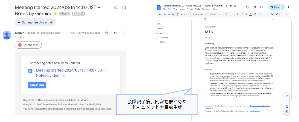Open the text color picker
Viewport: 299px width, 122px height.
251,14
